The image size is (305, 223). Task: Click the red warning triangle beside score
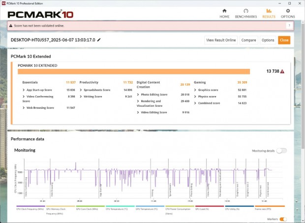[282, 71]
